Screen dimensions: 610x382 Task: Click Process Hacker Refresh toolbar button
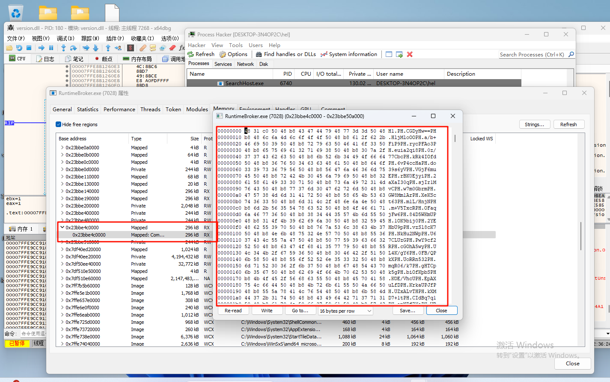click(201, 54)
